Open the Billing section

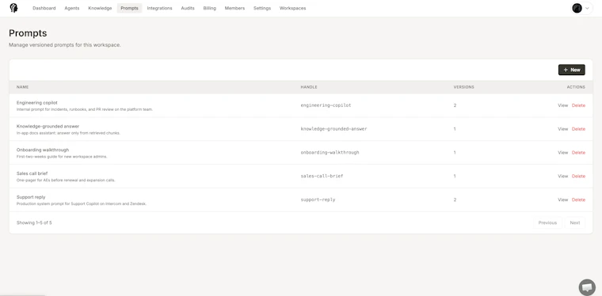coord(210,8)
